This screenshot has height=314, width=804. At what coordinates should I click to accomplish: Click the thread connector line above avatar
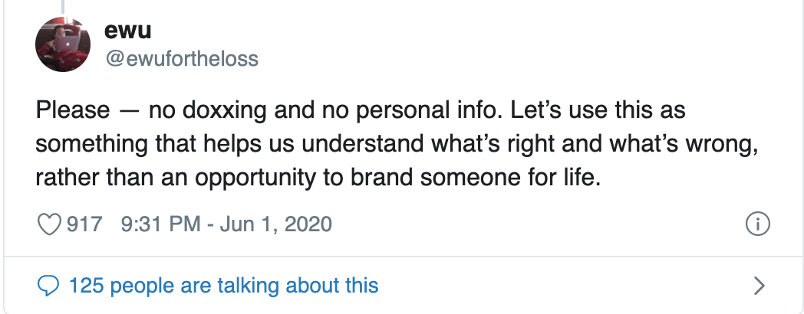(64, 6)
